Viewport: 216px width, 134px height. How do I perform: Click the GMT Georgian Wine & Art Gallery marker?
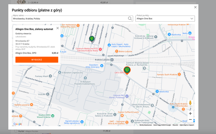(x=127, y=122)
